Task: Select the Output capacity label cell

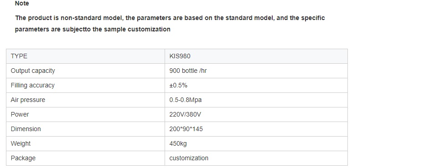Action: click(85, 71)
